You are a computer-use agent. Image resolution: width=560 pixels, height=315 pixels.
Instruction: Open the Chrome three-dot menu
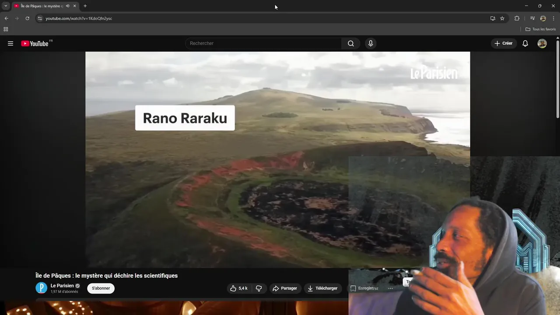tap(553, 18)
